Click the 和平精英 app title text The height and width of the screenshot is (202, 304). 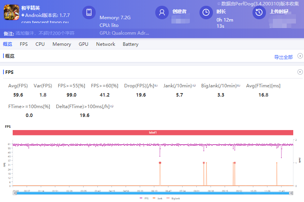31,8
